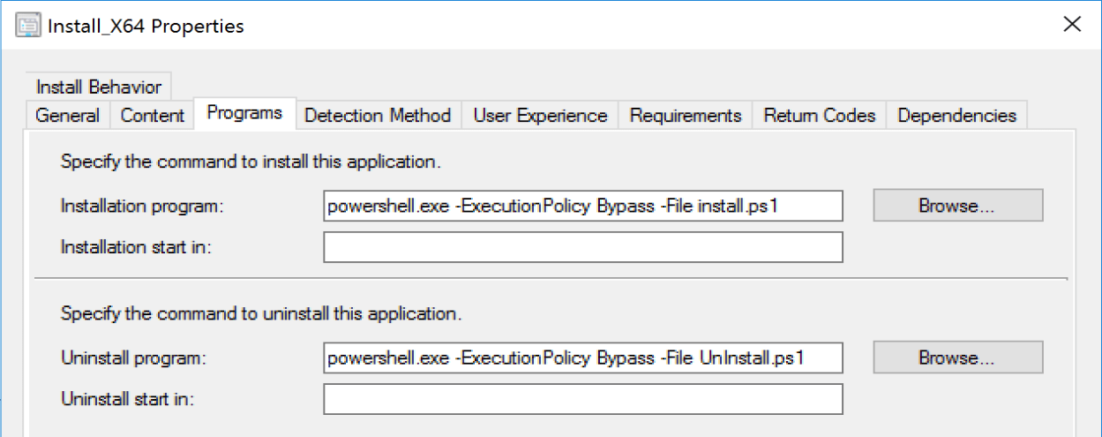Viewport: 1102px width, 437px height.
Task: Click the 'Uninstall program:' label
Action: coord(132,358)
